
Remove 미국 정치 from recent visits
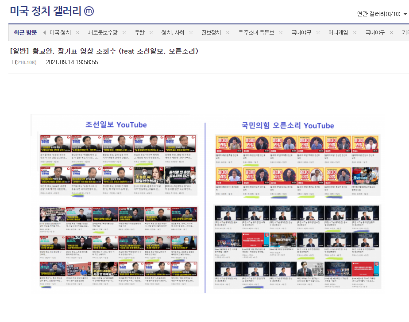pyautogui.click(x=77, y=33)
